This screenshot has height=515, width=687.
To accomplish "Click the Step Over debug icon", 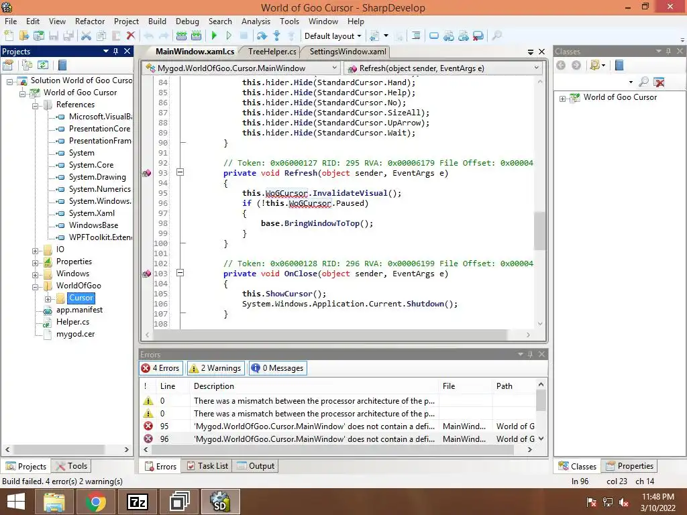I will click(x=262, y=36).
